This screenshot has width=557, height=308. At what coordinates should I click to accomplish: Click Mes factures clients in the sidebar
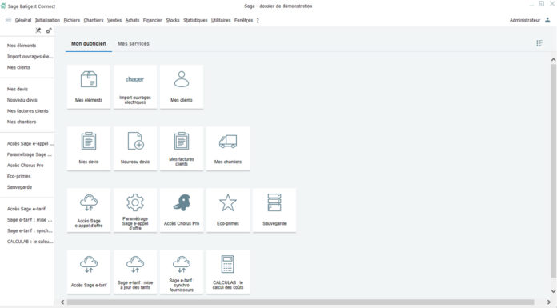28,111
